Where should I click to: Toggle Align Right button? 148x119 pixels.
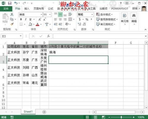tap(65, 19)
